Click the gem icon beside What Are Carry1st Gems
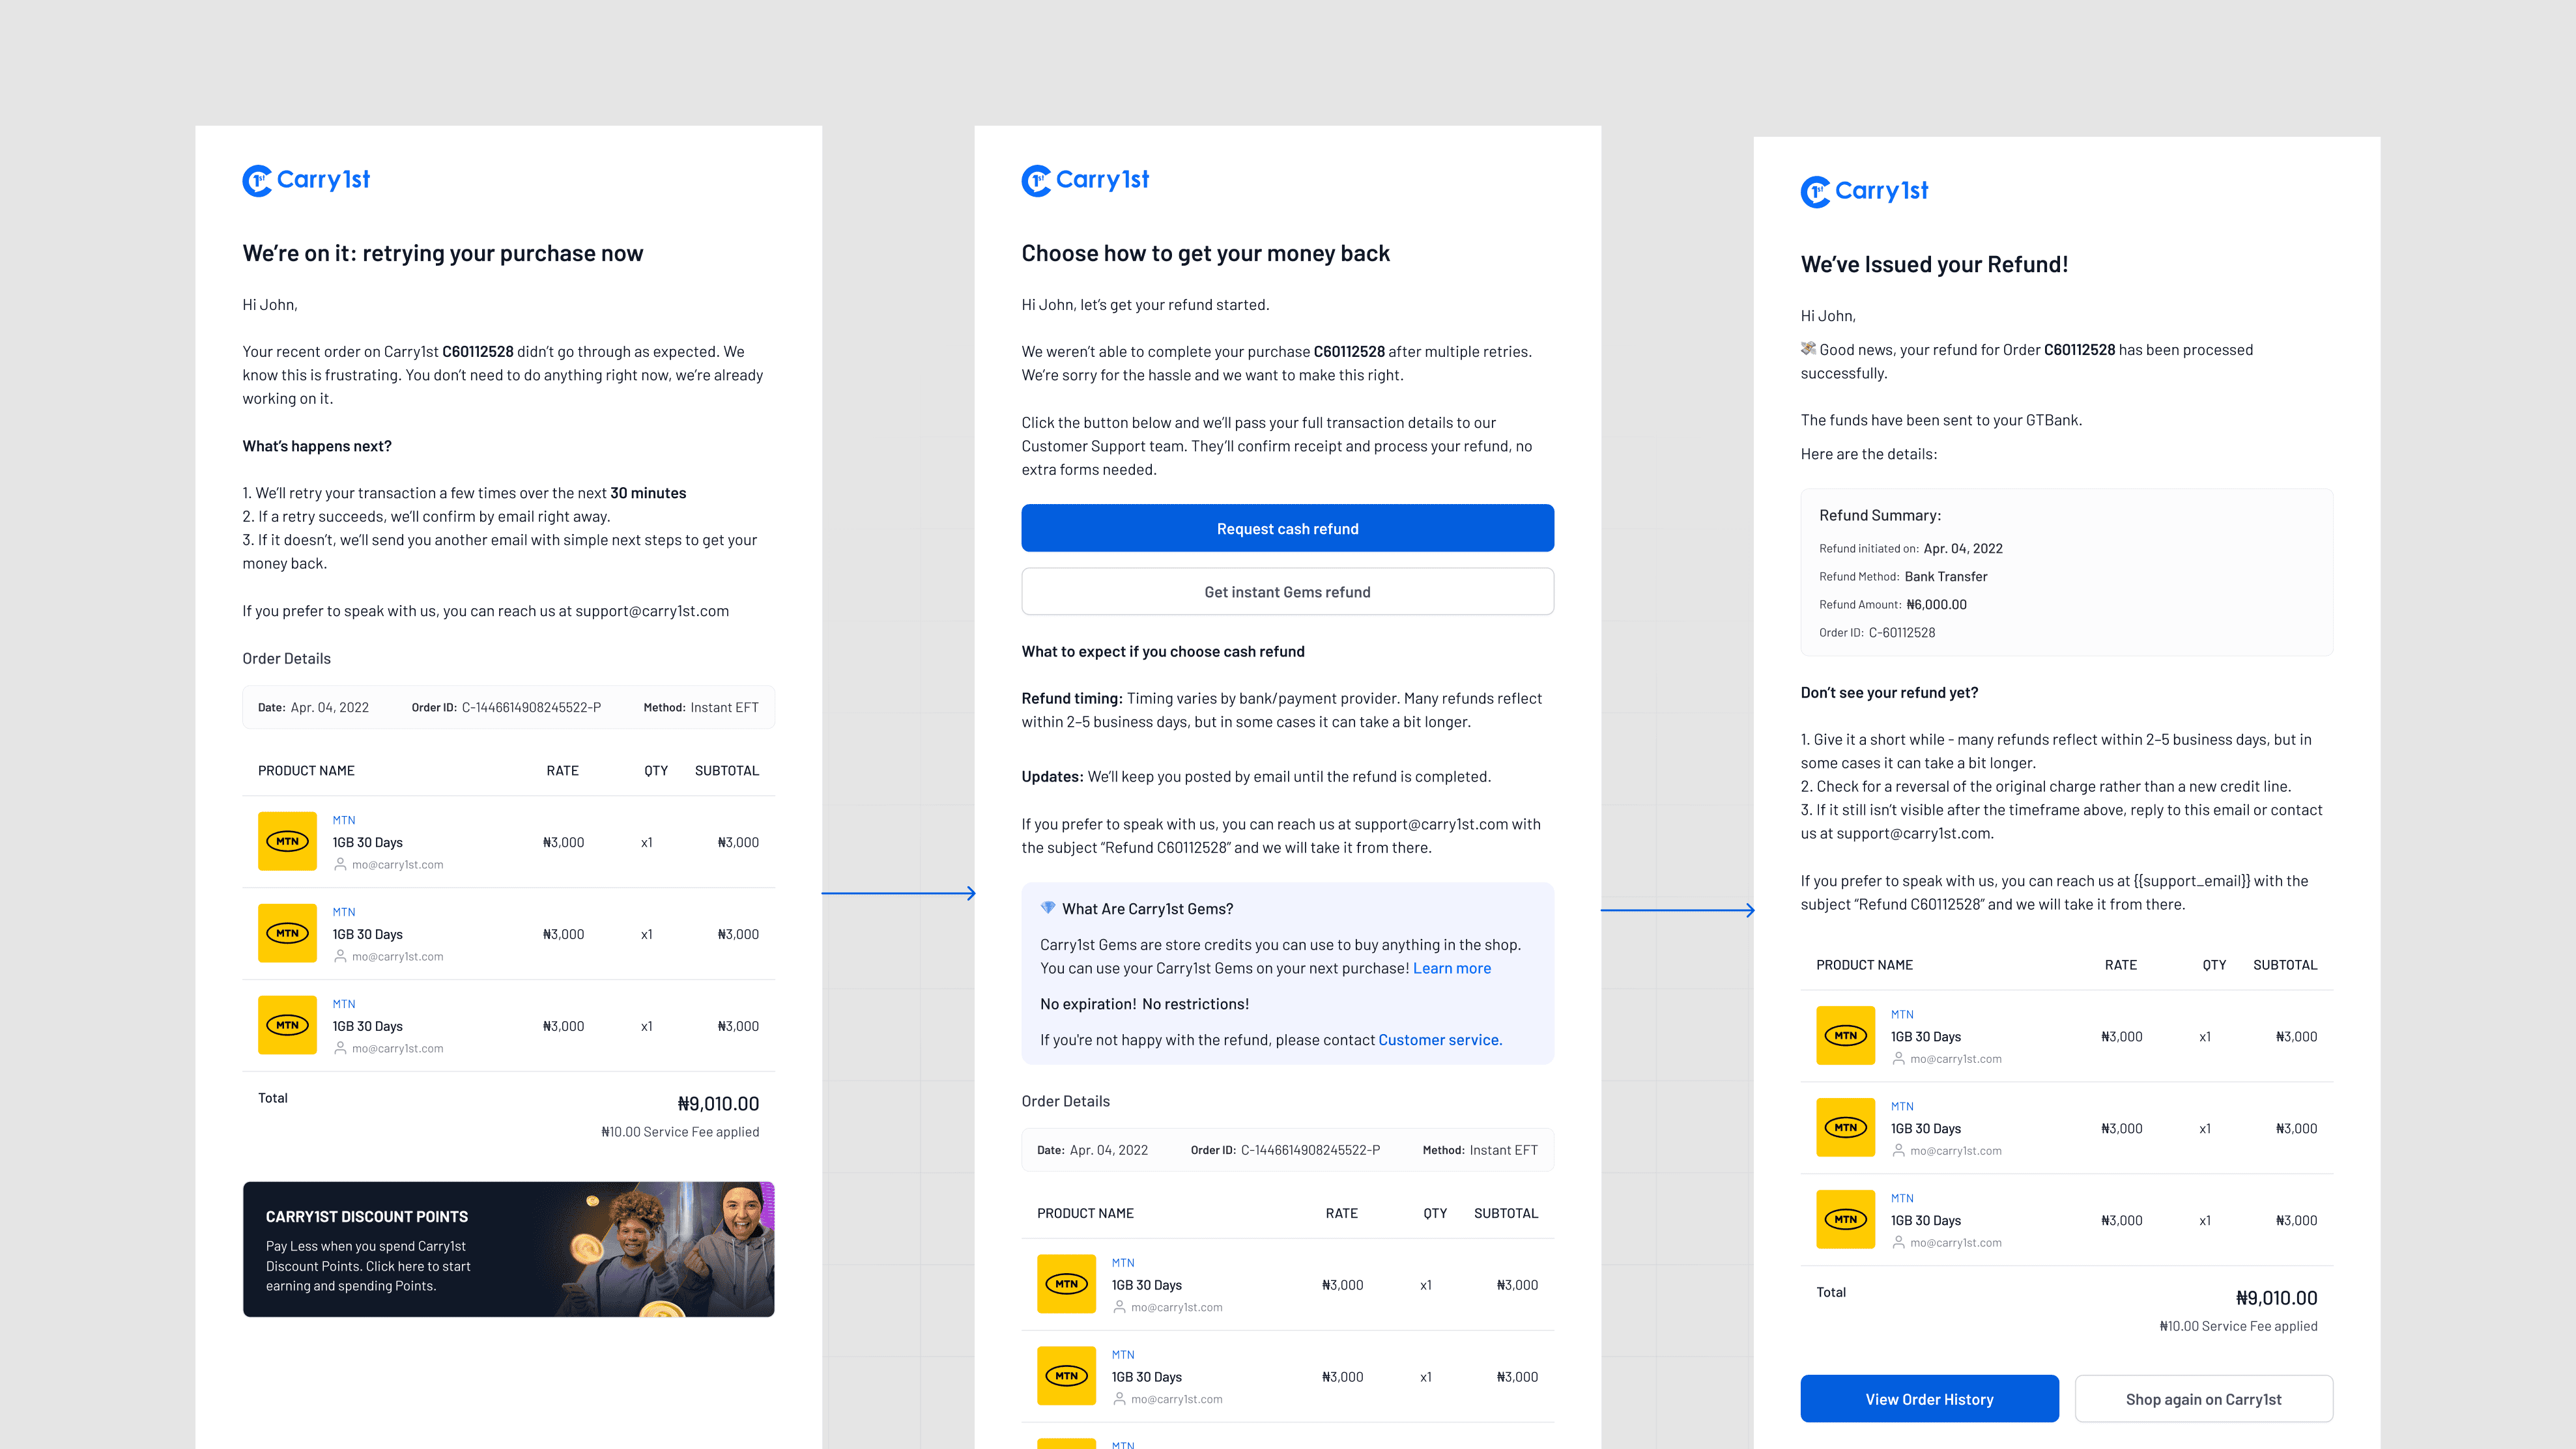Viewport: 2576px width, 1449px height. point(1047,908)
